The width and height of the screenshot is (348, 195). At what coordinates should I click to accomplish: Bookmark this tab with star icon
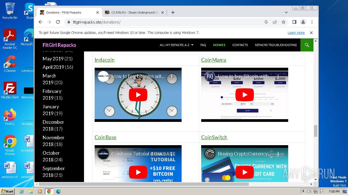click(284, 22)
